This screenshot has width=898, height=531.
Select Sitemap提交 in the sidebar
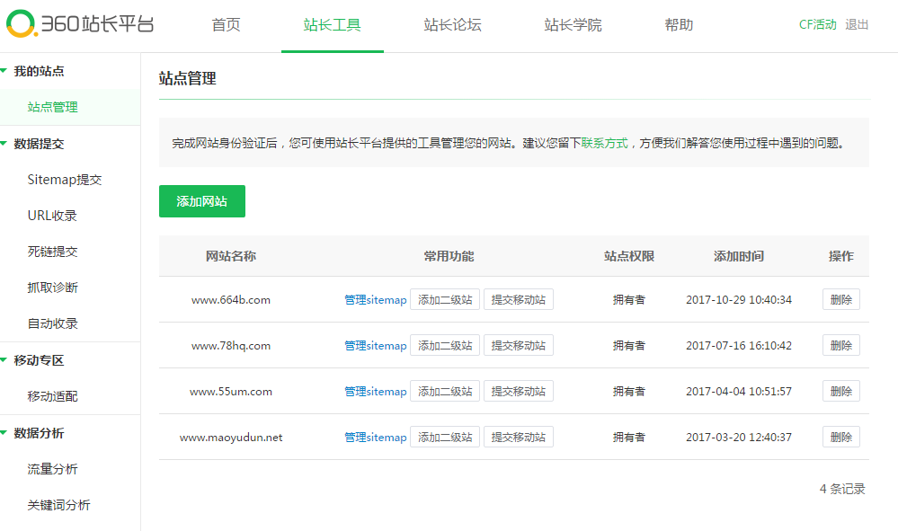click(x=65, y=180)
